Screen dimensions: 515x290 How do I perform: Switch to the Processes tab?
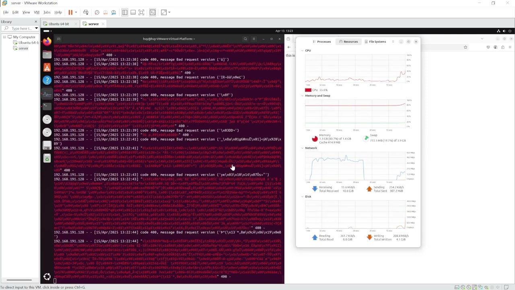(x=322, y=41)
